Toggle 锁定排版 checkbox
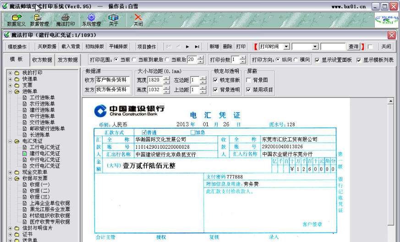Screen dimensions: 400x242 [x=215, y=80]
